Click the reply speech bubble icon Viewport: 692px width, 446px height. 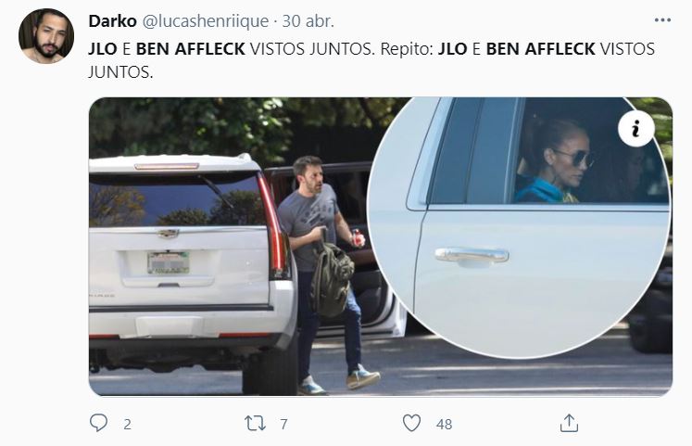tap(98, 423)
